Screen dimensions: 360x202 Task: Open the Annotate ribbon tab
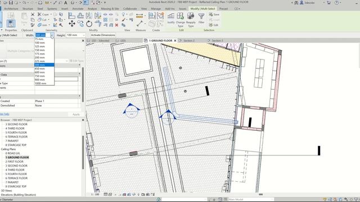click(x=78, y=9)
